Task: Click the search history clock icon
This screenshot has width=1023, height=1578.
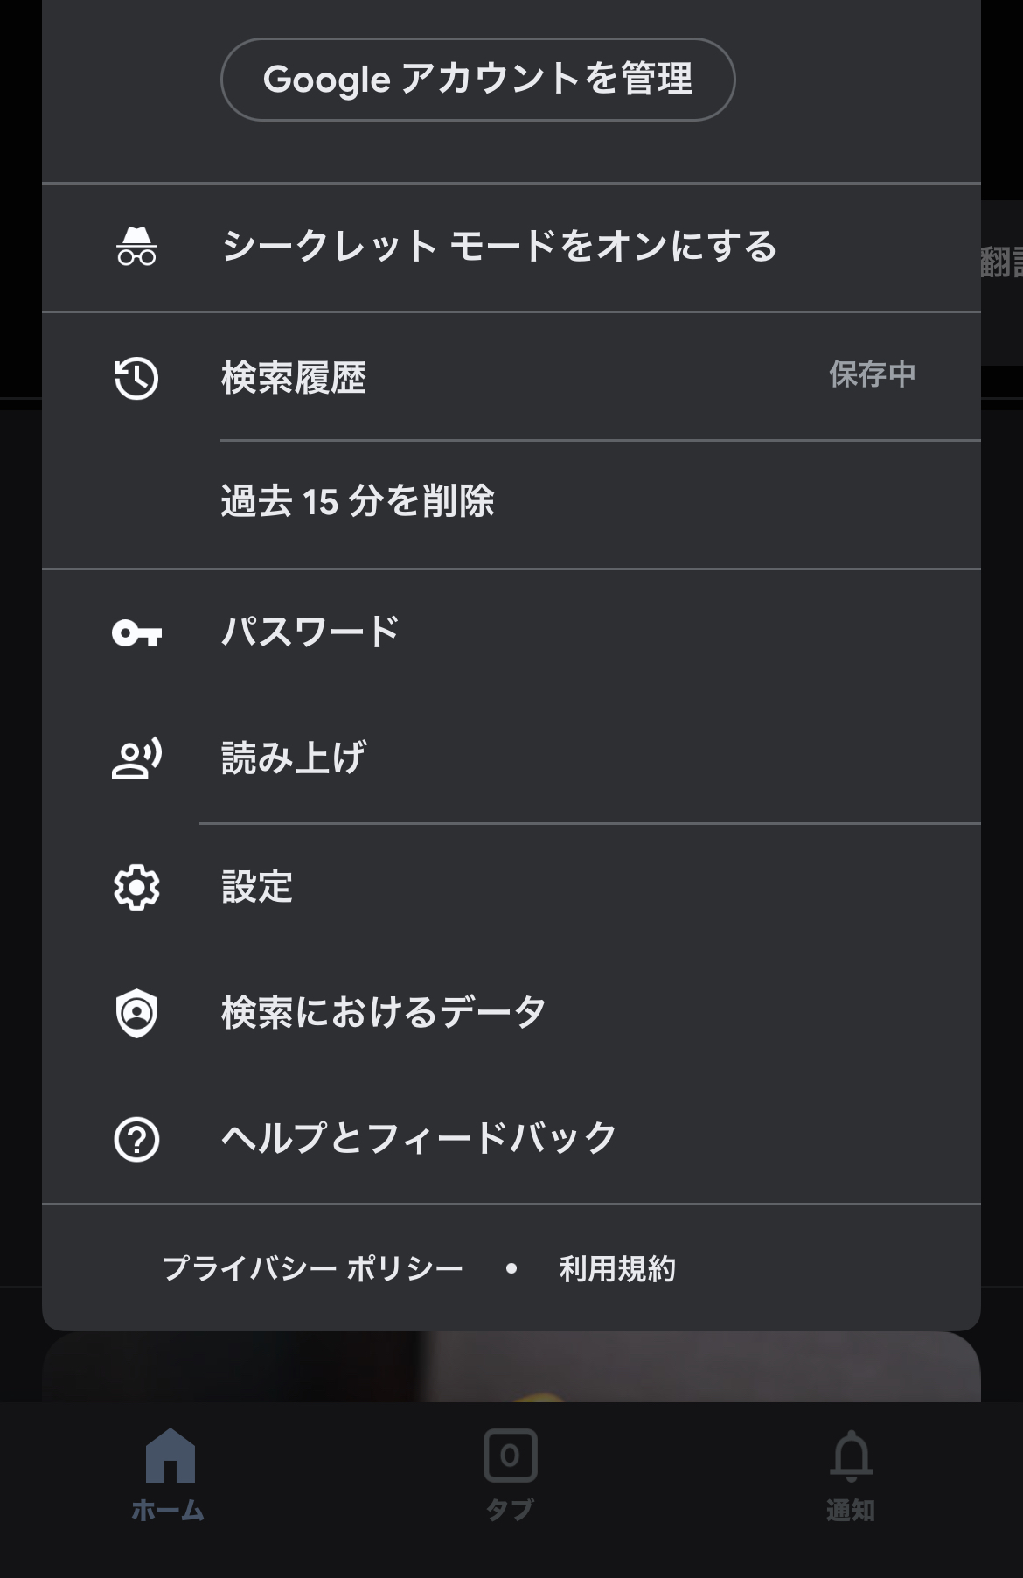Action: (x=136, y=379)
